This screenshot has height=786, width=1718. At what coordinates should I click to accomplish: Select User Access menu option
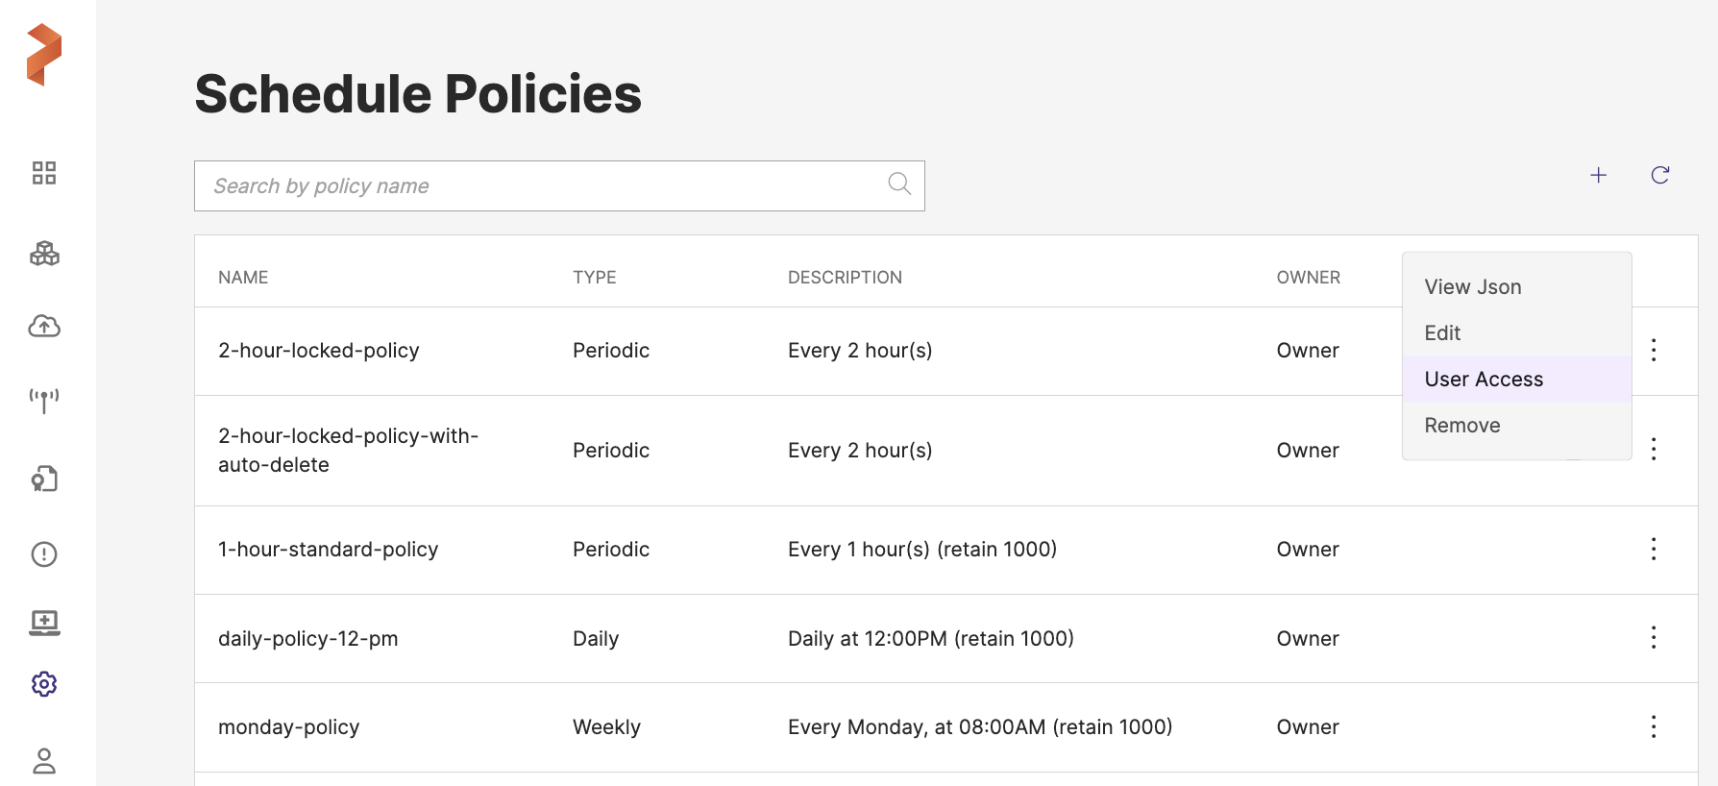[x=1484, y=380]
